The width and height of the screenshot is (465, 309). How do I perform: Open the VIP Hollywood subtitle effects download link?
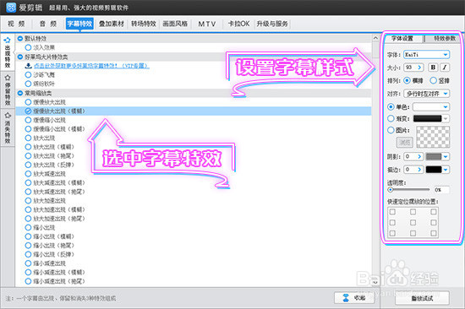91,66
